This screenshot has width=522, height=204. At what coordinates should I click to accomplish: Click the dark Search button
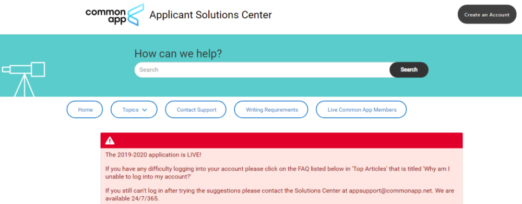click(x=409, y=70)
